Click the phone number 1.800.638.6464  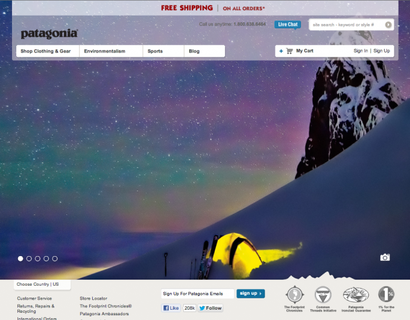pyautogui.click(x=250, y=24)
